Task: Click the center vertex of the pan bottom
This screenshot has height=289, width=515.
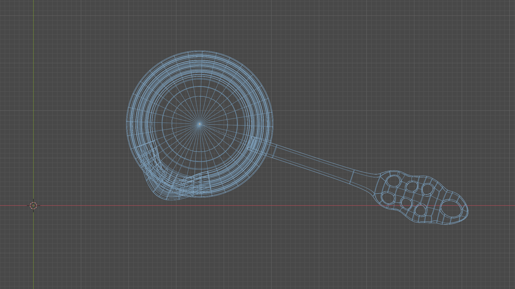Action: (x=199, y=124)
